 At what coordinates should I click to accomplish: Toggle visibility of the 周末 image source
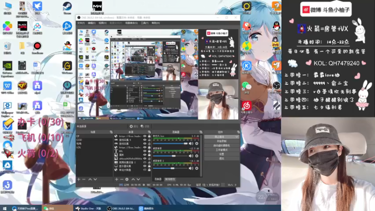145,155
